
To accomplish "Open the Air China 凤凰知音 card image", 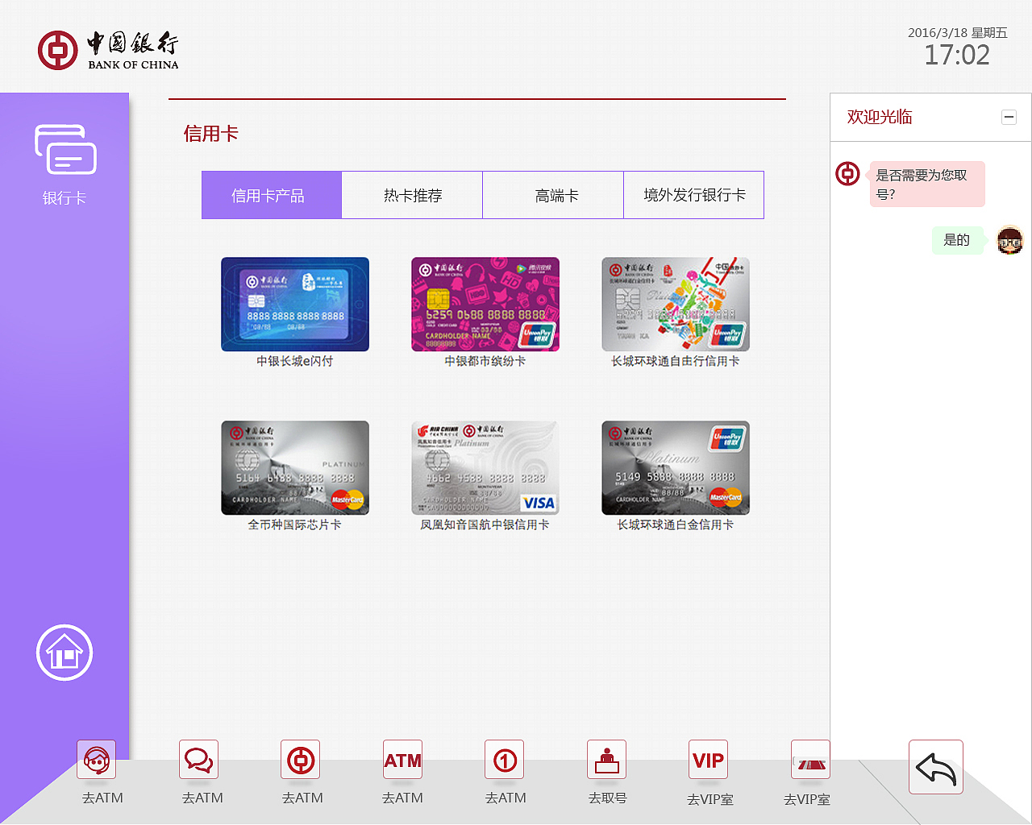I will 485,468.
